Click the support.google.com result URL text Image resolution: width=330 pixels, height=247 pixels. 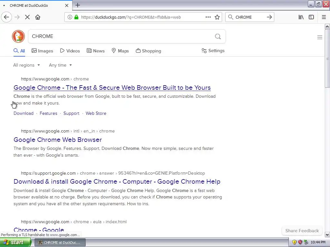click(x=113, y=173)
